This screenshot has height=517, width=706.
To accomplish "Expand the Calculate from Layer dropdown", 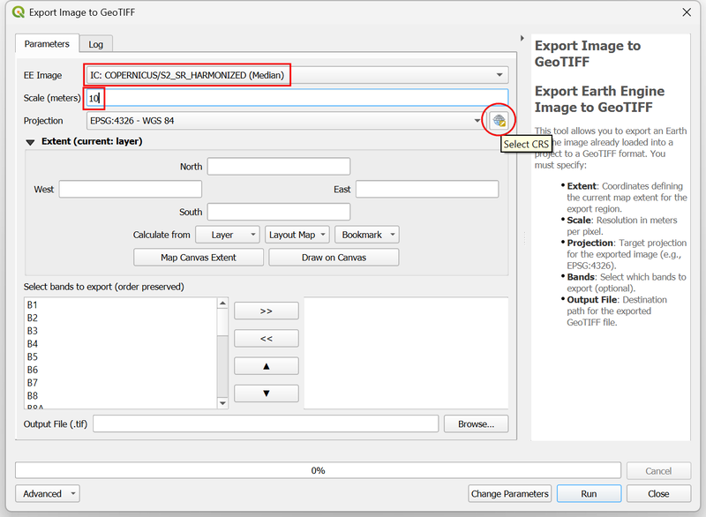I will [x=228, y=235].
